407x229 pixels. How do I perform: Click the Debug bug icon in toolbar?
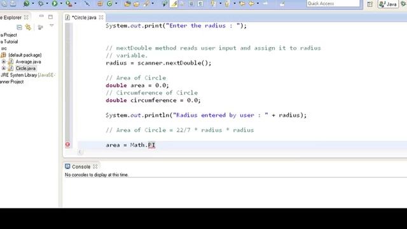pos(41,3)
